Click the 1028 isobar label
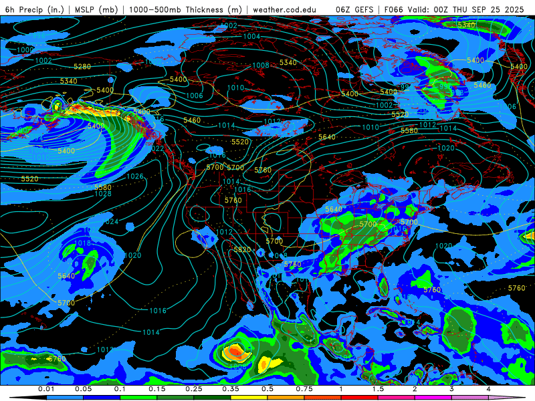 pos(103,194)
